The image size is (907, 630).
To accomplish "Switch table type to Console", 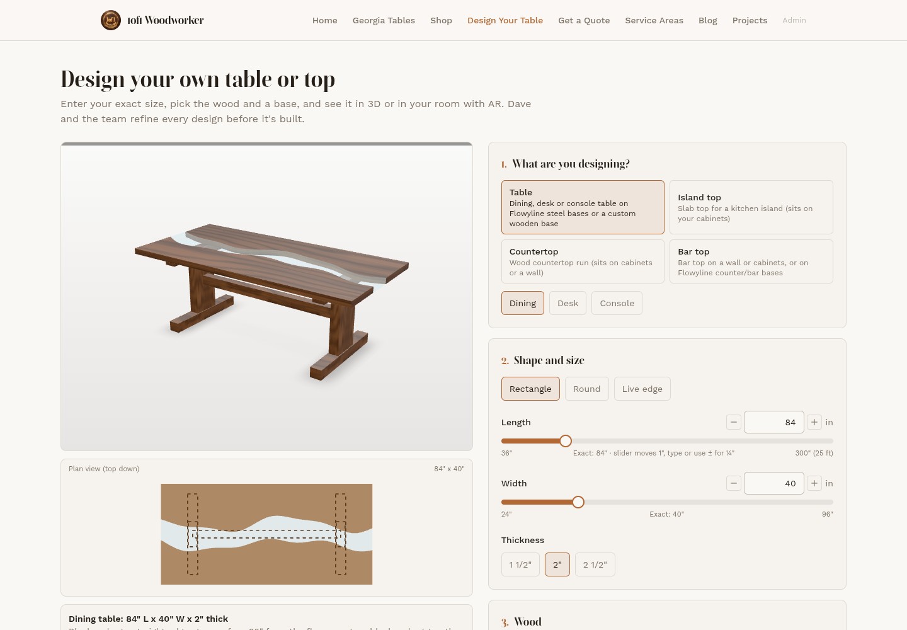I will pos(617,303).
